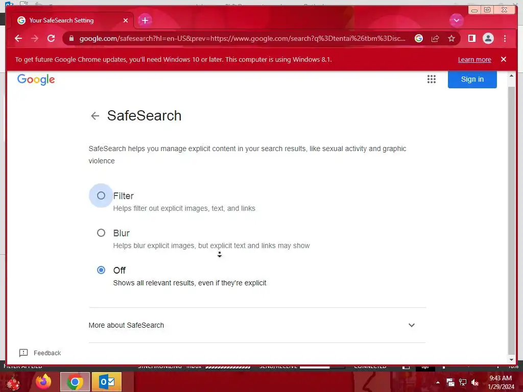Select the Filter radio option
Viewport: 523px width, 392px height.
[101, 195]
